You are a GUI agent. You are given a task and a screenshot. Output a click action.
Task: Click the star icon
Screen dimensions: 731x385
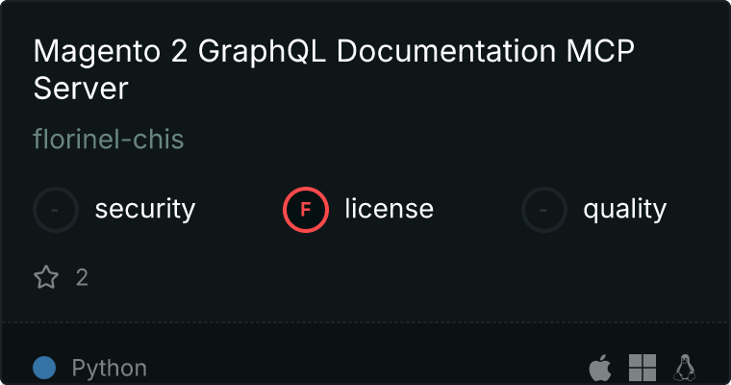click(46, 278)
